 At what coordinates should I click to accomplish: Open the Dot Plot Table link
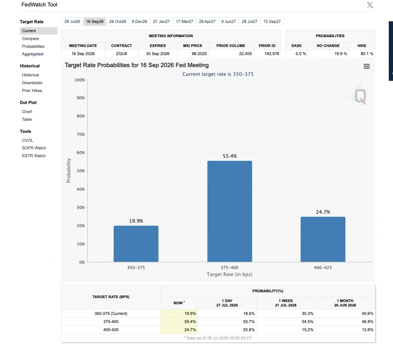27,119
